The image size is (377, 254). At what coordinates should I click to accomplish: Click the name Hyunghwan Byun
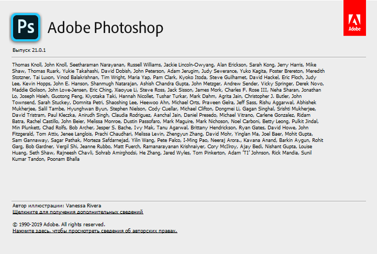point(87,109)
